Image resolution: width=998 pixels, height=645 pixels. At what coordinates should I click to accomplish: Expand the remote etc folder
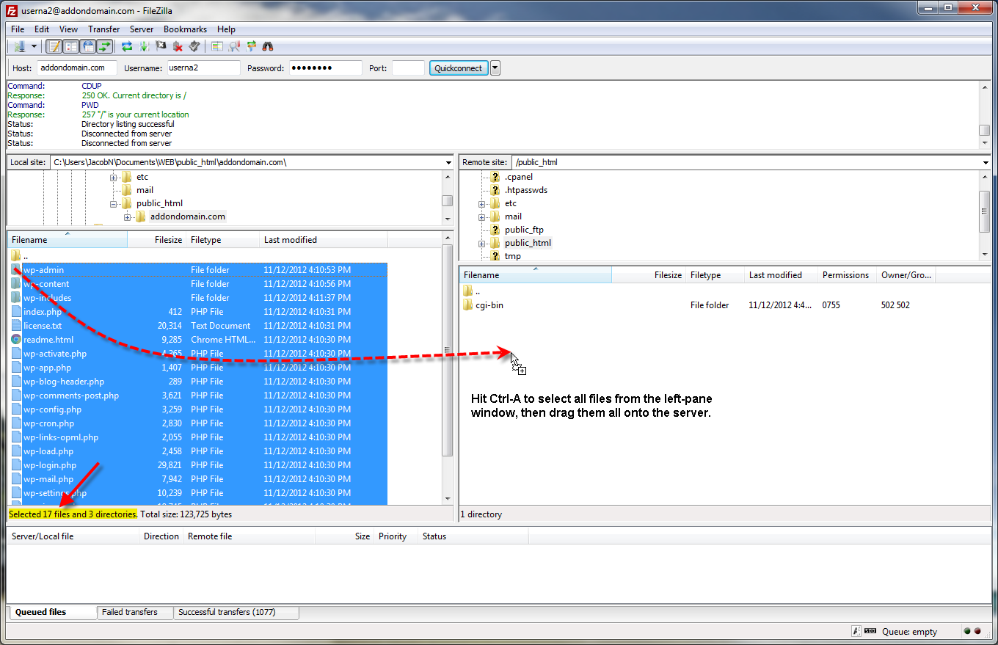tap(481, 203)
